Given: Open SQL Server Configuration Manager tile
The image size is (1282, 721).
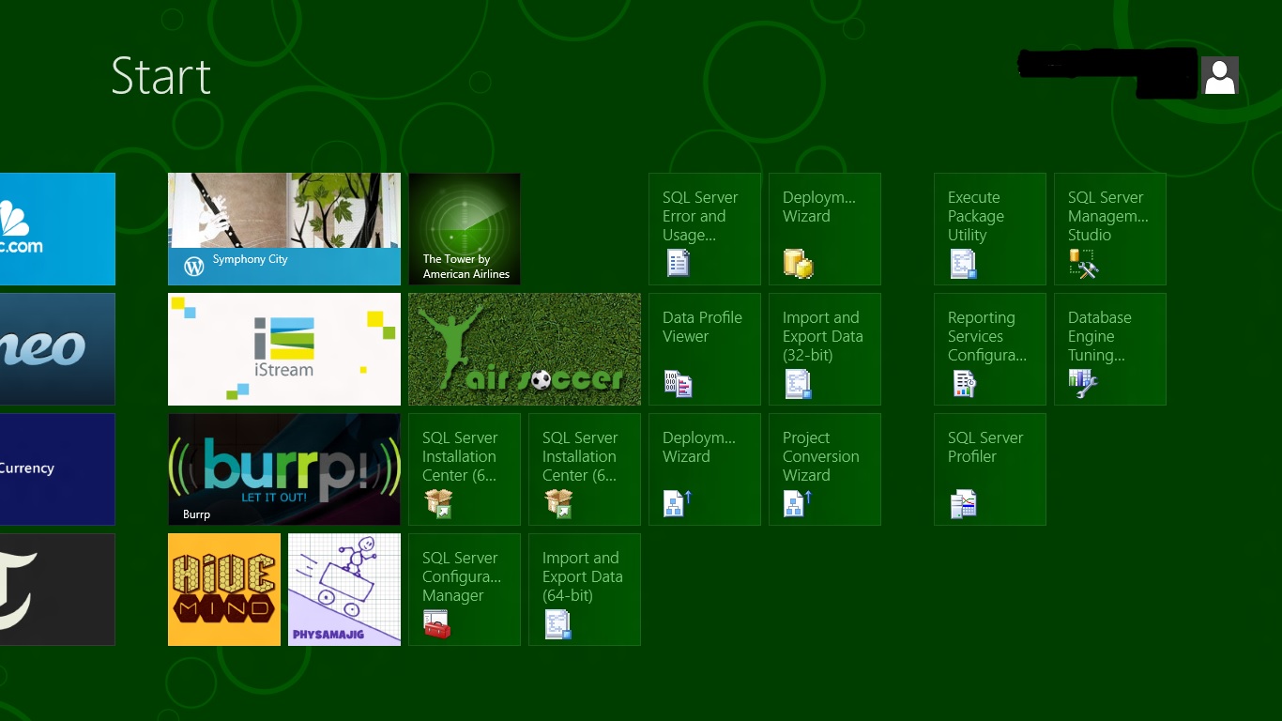Looking at the screenshot, I should click(x=464, y=589).
